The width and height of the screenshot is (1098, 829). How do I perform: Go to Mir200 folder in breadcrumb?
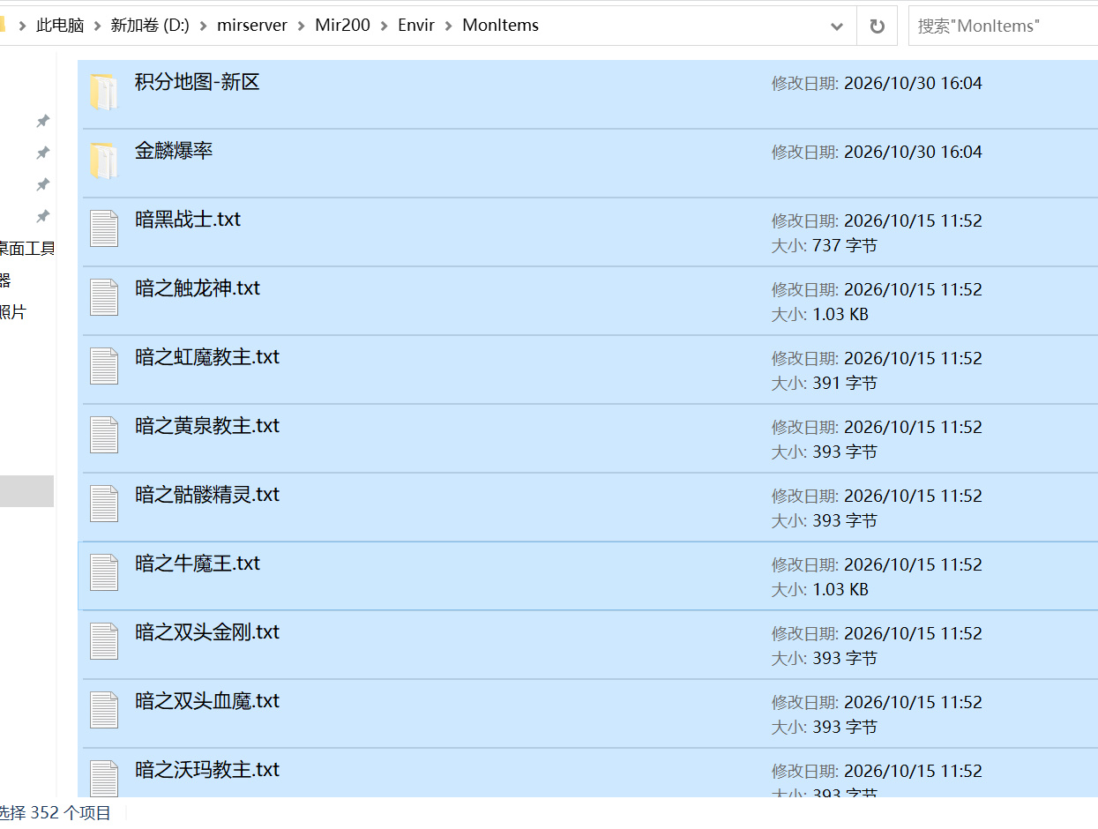343,26
